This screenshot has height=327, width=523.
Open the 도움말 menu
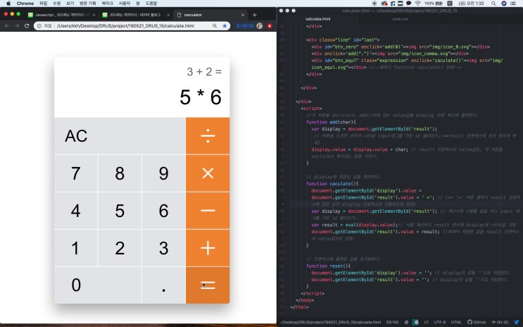point(151,4)
